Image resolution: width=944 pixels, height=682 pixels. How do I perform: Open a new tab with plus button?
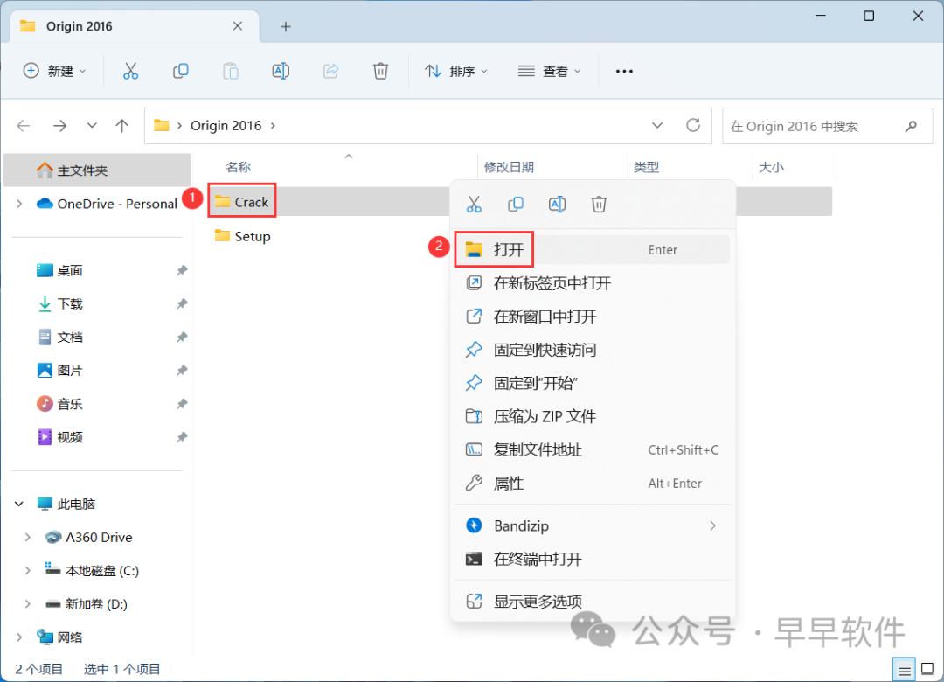coord(285,26)
